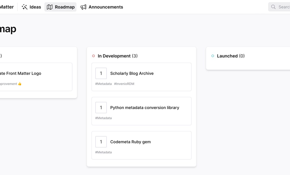This screenshot has height=175, width=290.
Task: Upvote the Scholarly Blog Archive idea
Action: click(101, 73)
